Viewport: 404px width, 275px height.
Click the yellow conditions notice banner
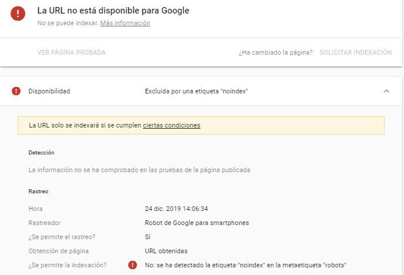pyautogui.click(x=201, y=125)
